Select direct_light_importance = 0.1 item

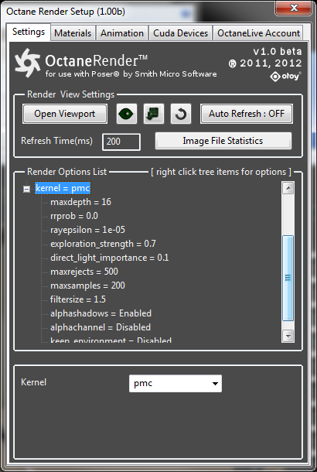[110, 258]
